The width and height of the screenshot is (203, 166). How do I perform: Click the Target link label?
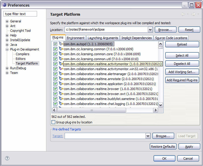point(58,136)
